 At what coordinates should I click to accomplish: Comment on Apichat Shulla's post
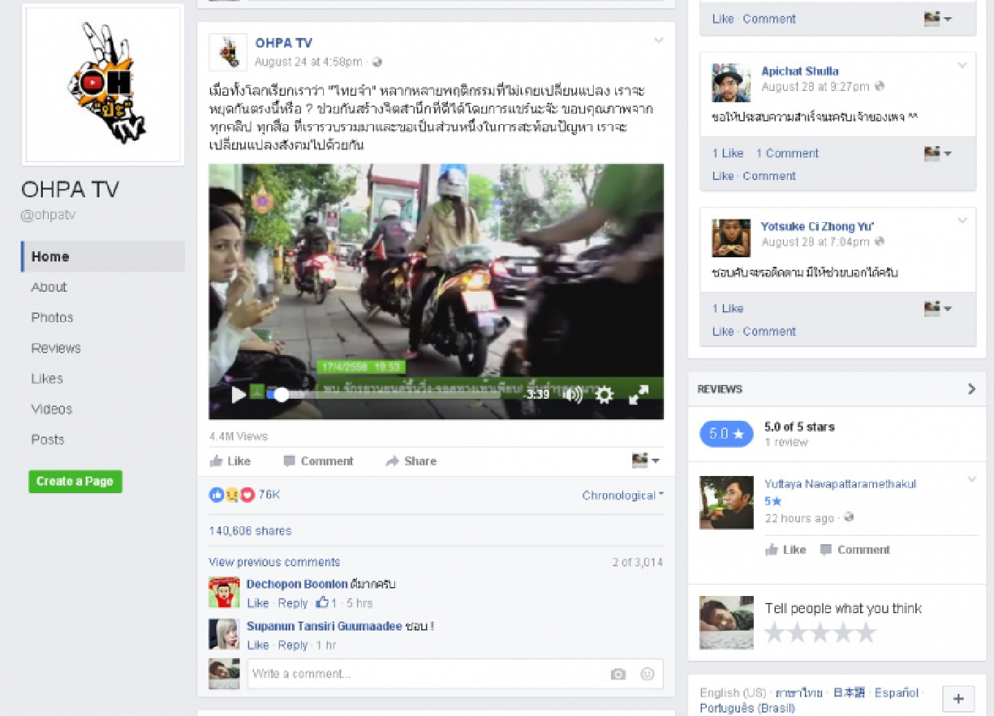click(770, 176)
